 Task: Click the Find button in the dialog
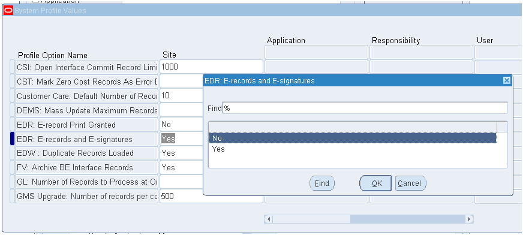click(322, 183)
